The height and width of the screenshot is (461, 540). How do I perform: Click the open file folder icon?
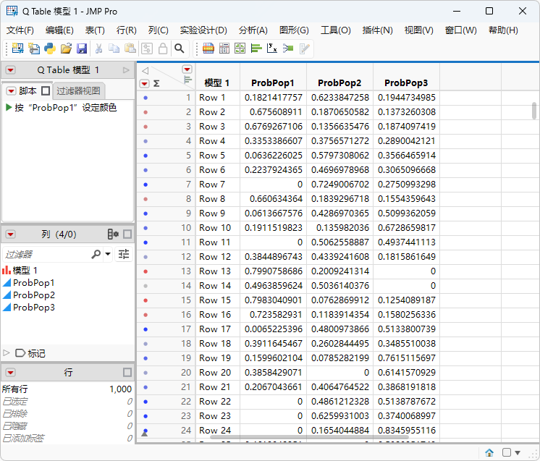click(66, 48)
